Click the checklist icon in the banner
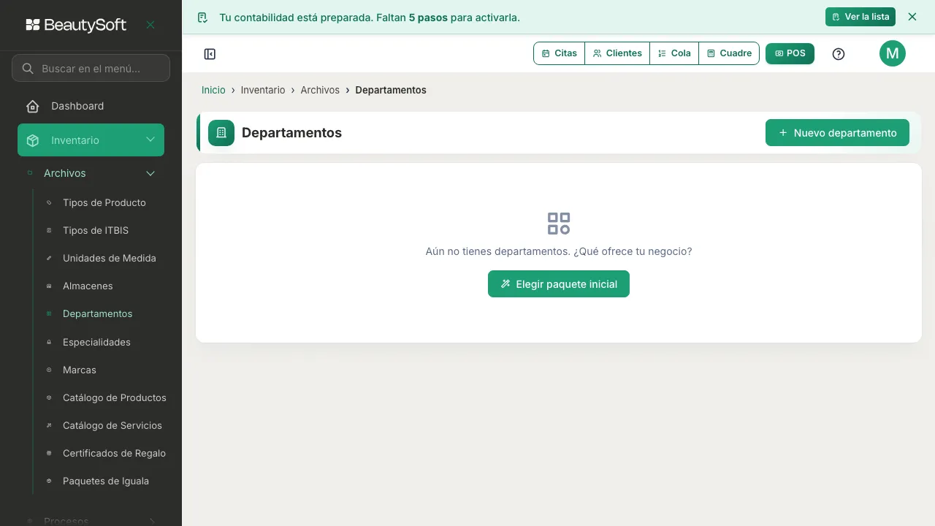This screenshot has width=935, height=526. (x=203, y=18)
